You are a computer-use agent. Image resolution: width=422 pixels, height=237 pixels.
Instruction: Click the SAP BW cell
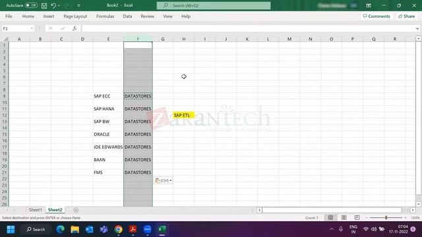click(108, 122)
